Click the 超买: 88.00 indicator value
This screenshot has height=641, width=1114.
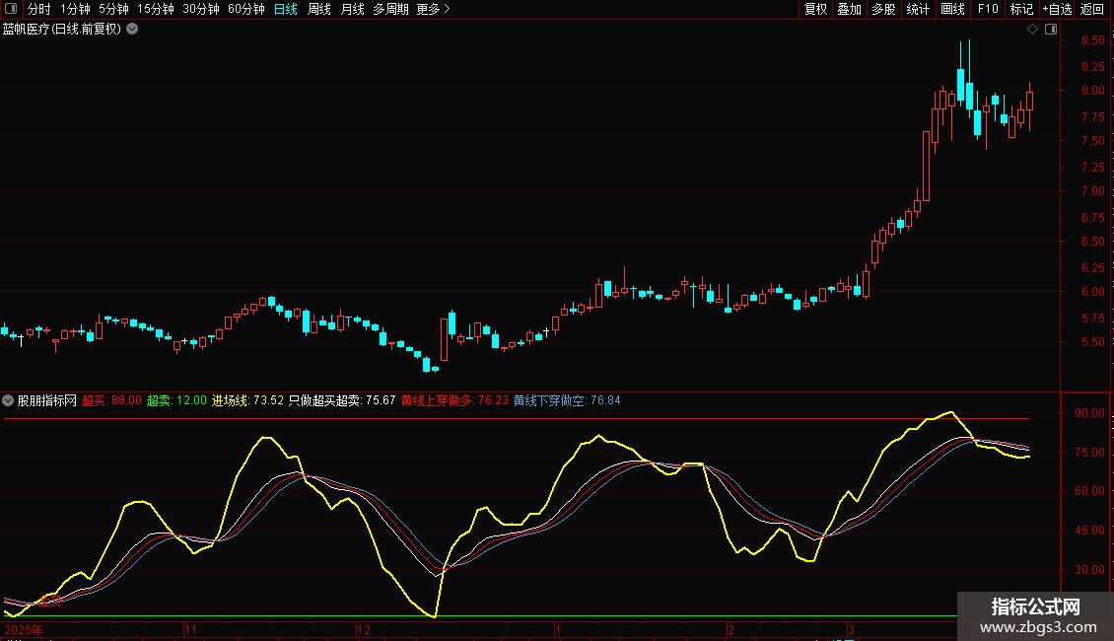point(111,400)
